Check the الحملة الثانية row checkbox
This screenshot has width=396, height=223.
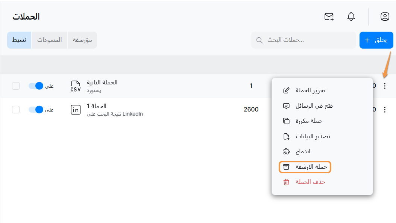[16, 86]
